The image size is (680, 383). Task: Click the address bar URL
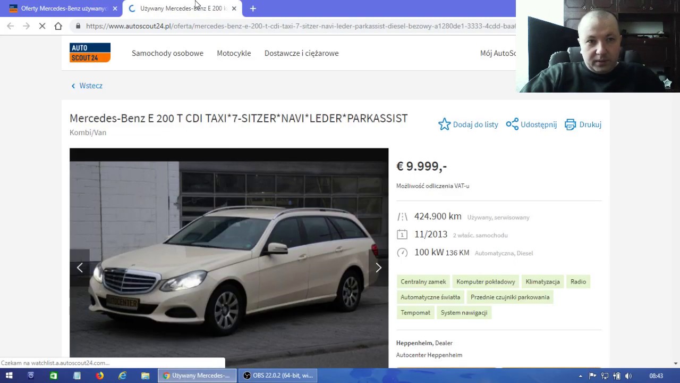pyautogui.click(x=301, y=26)
